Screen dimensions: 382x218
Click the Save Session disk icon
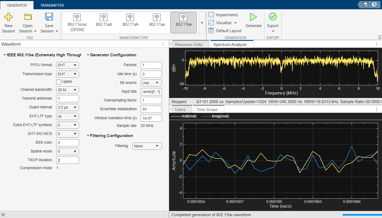click(49, 17)
